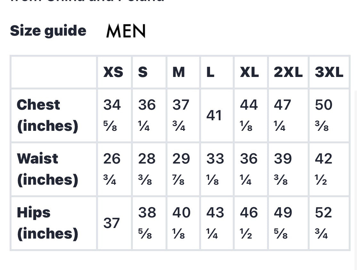Select the waist measurement for size M

(181, 169)
